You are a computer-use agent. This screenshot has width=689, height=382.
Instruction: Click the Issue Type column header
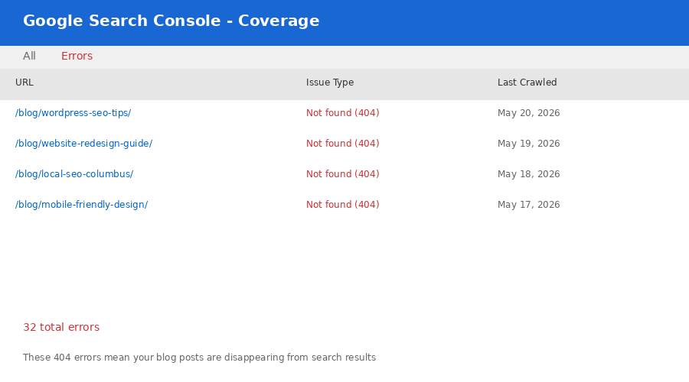pos(330,83)
